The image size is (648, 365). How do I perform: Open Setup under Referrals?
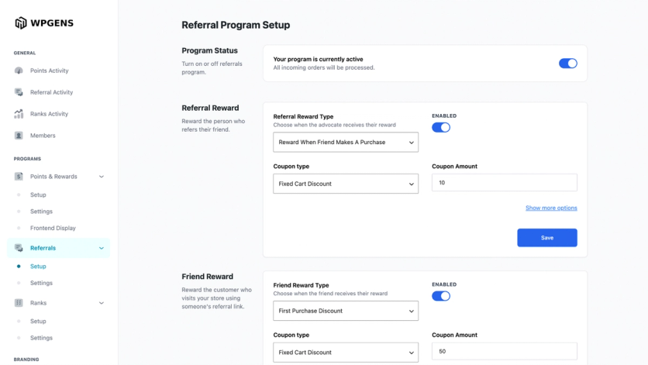pos(38,267)
